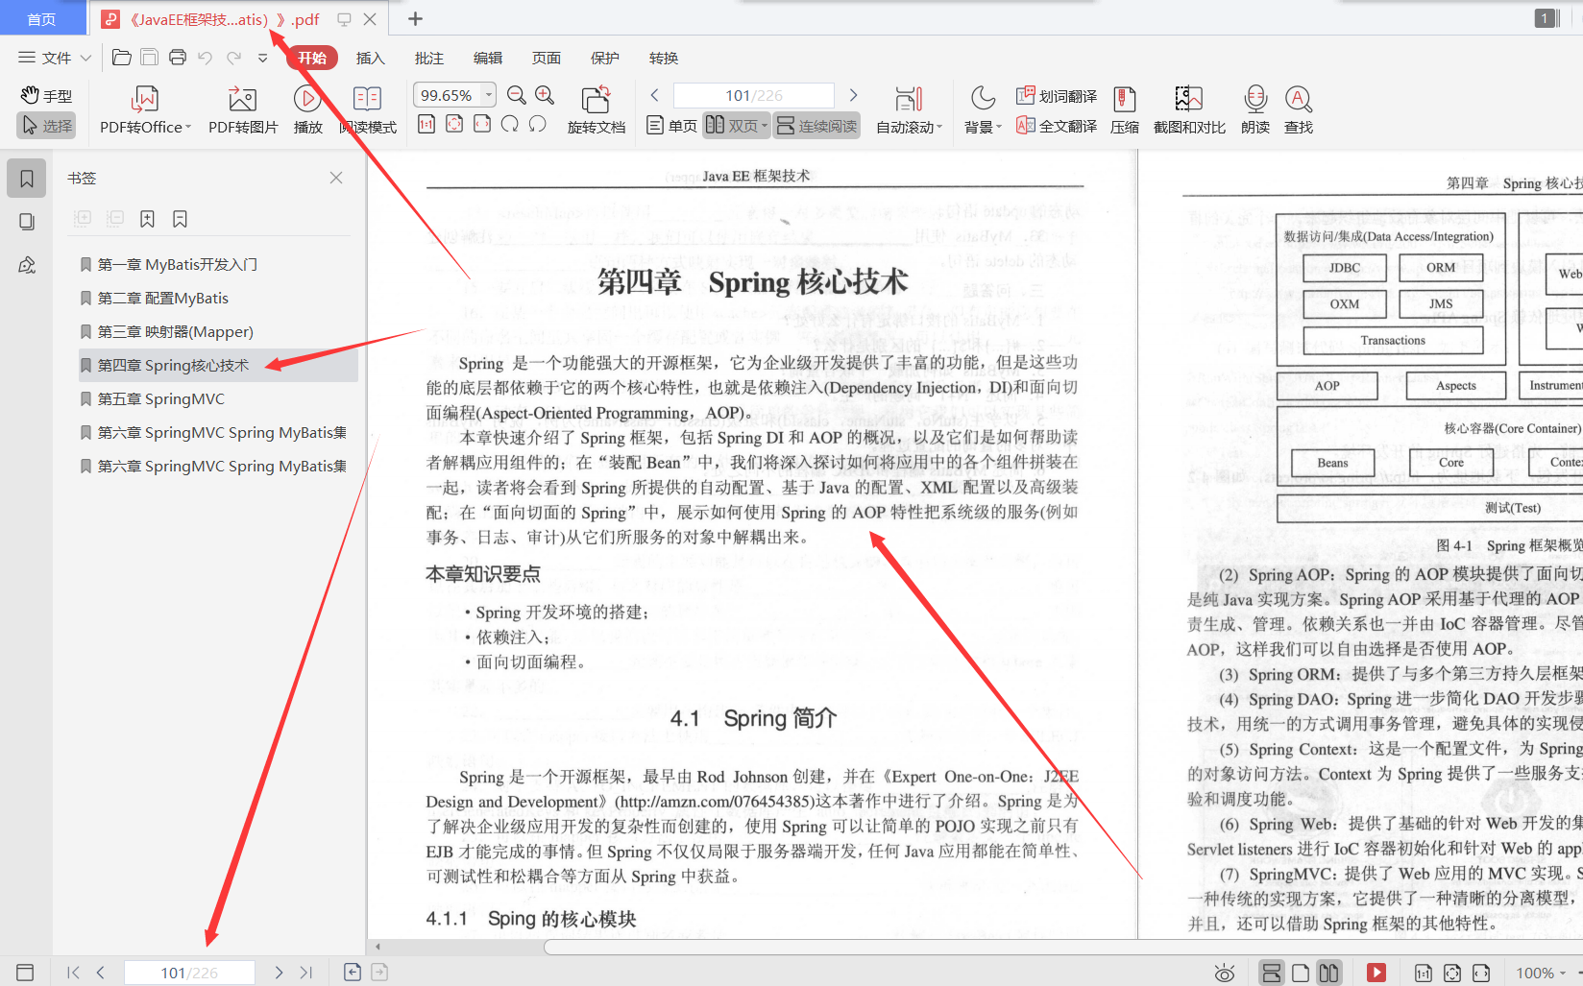Start 朗读 read aloud
The height and width of the screenshot is (986, 1583).
click(1255, 110)
